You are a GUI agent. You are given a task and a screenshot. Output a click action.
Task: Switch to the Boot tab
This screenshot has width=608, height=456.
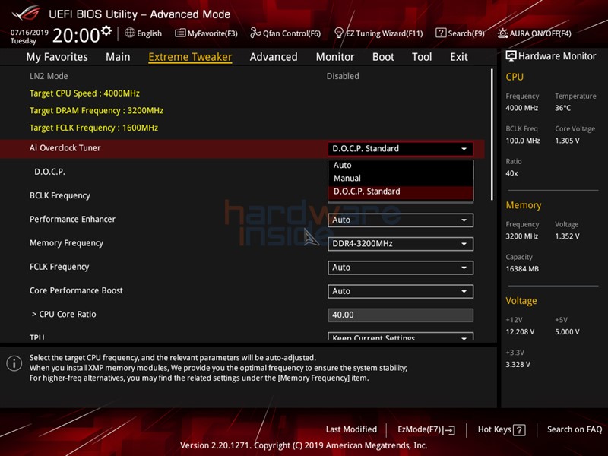click(383, 57)
